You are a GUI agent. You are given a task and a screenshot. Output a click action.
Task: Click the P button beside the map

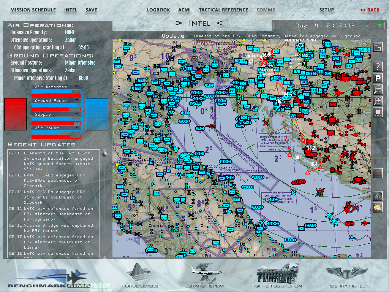[378, 78]
